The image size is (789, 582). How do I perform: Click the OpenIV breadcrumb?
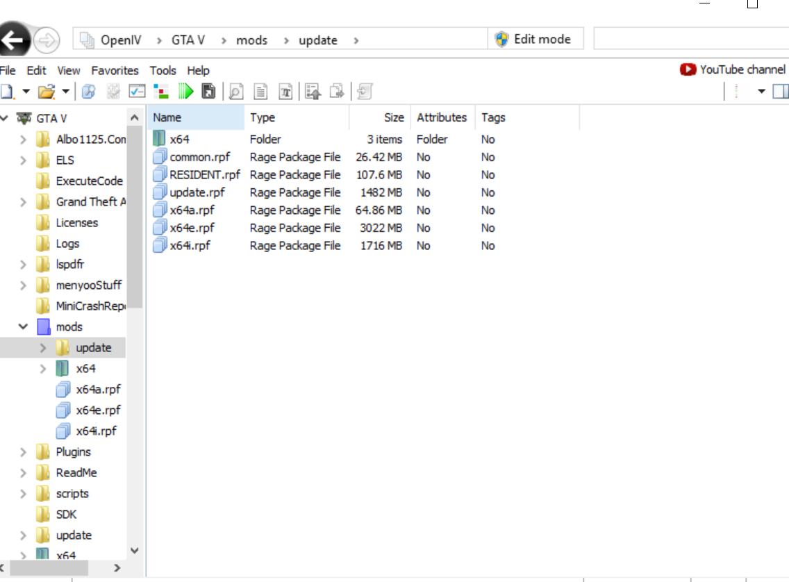tap(121, 40)
